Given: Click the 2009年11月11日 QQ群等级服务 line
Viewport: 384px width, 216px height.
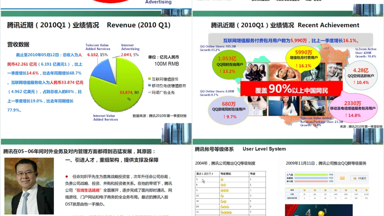Looking at the screenshot, I should [x=326, y=163].
